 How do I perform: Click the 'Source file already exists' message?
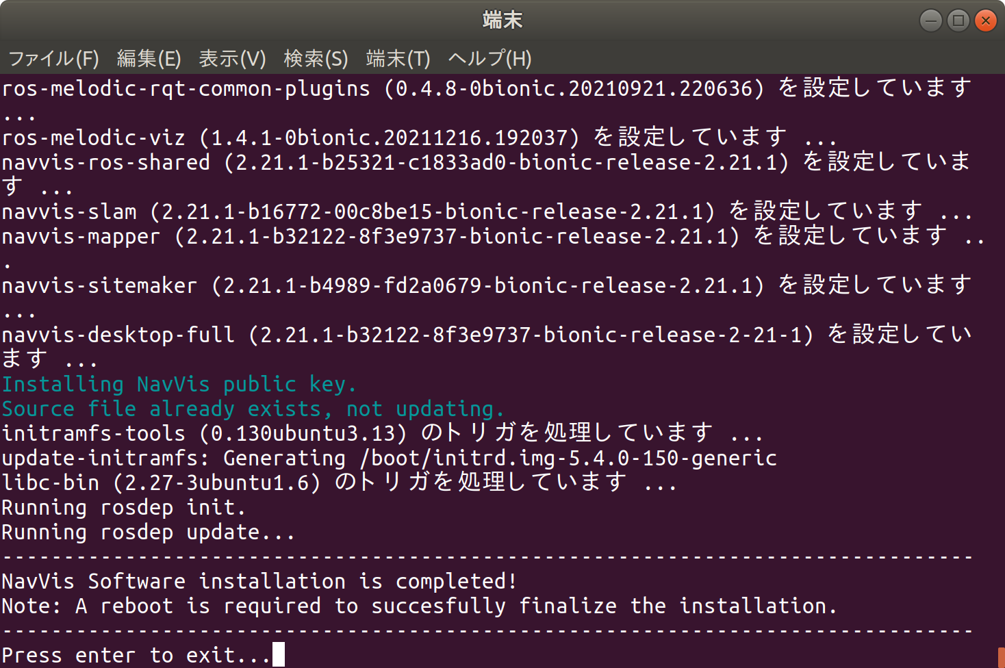(x=252, y=408)
